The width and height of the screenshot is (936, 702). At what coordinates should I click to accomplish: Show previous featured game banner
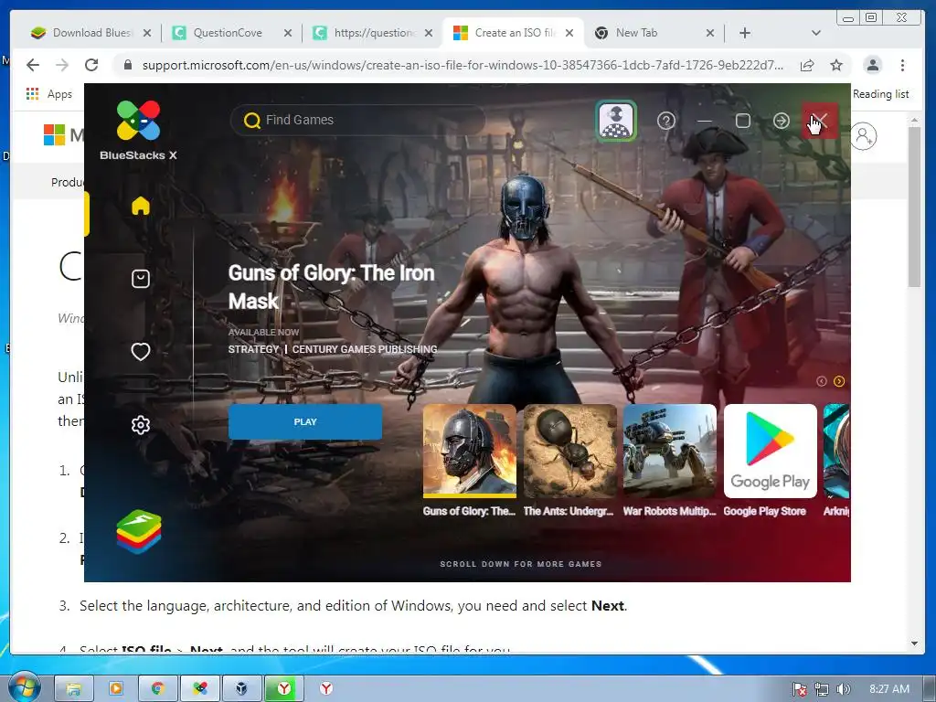tap(822, 381)
